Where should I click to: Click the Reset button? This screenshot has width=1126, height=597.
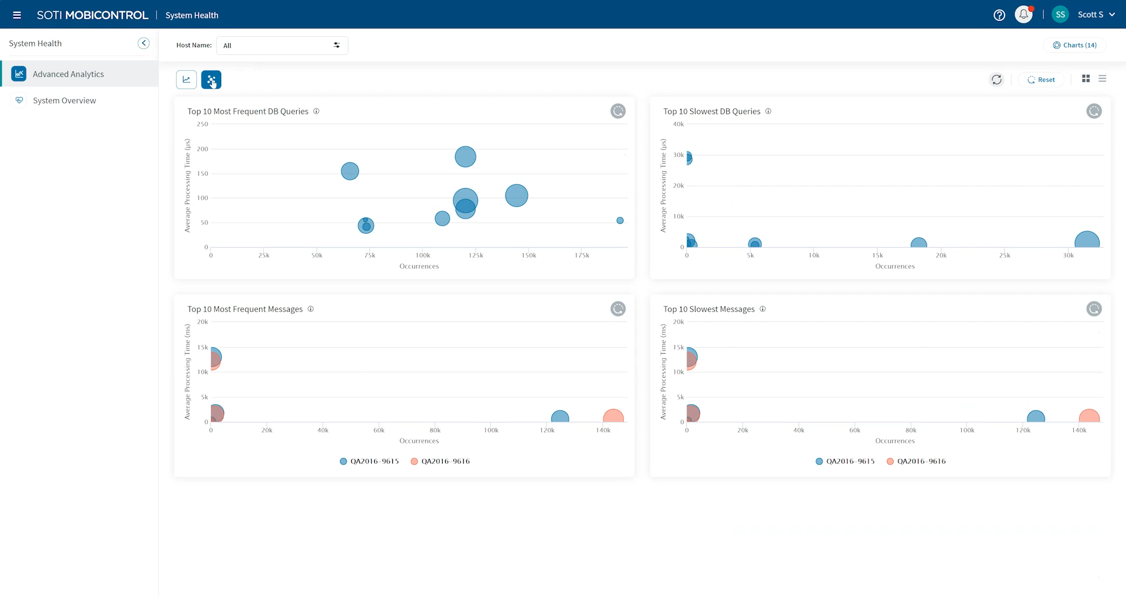pyautogui.click(x=1041, y=80)
